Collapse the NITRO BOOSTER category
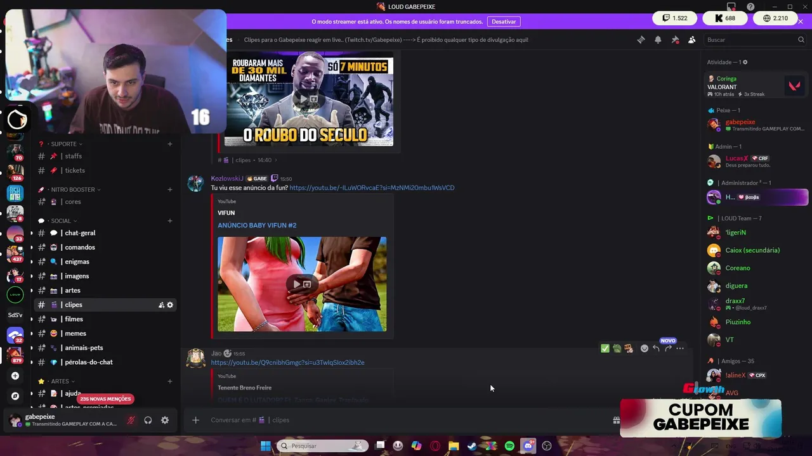Viewport: 812px width, 456px height. (x=76, y=189)
